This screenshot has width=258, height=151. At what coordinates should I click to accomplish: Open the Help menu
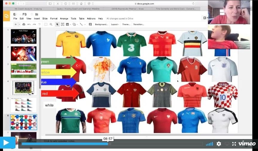(x=100, y=19)
